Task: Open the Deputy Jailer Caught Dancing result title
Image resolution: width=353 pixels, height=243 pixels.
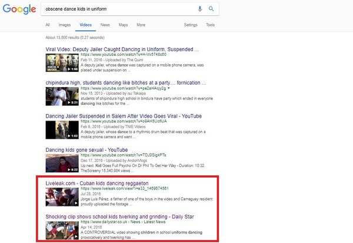Action: (x=122, y=49)
